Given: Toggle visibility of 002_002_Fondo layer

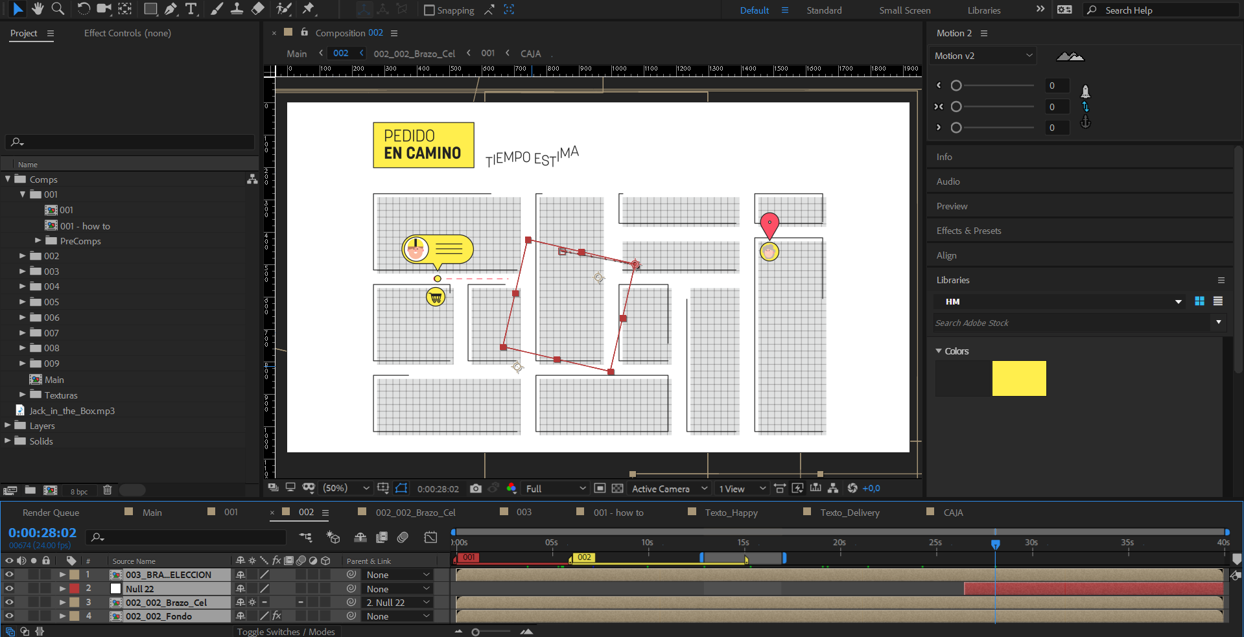Looking at the screenshot, I should (9, 616).
